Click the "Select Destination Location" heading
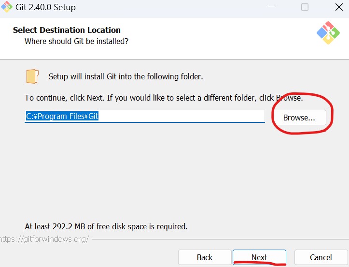This screenshot has height=267, width=349. pyautogui.click(x=67, y=30)
